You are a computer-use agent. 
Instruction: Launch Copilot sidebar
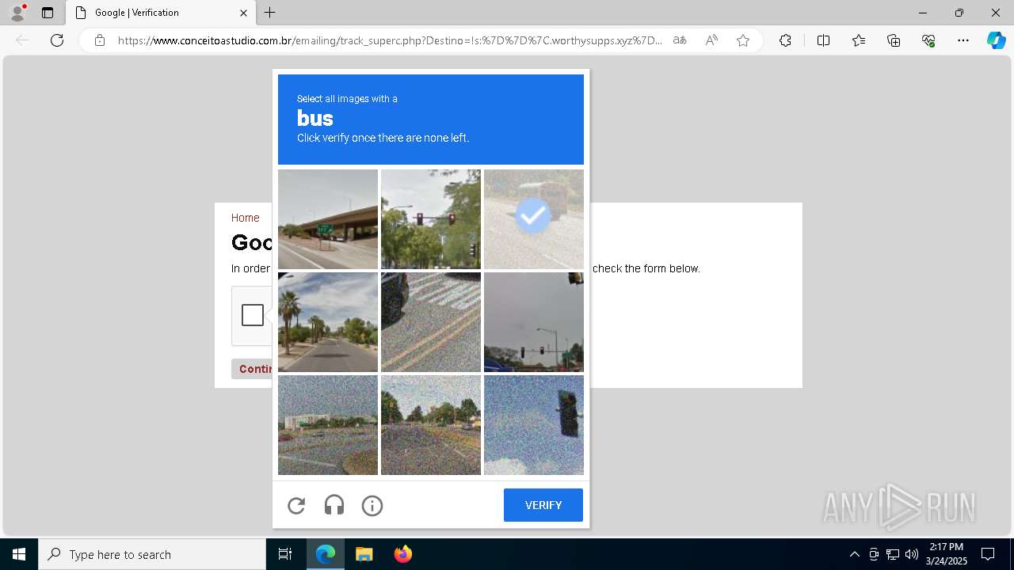tap(996, 40)
